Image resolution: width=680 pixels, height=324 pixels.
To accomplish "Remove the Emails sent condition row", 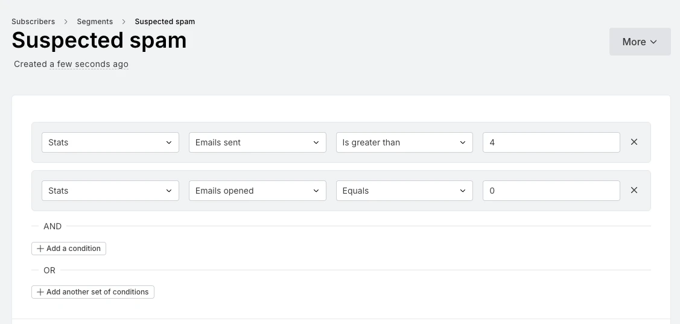I will tap(634, 142).
